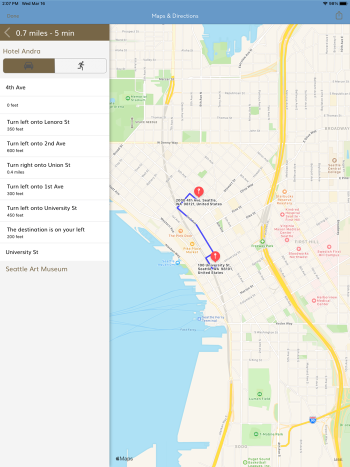Tap the 'University St' ending row
Screen dimensions: 350x467
click(x=55, y=252)
